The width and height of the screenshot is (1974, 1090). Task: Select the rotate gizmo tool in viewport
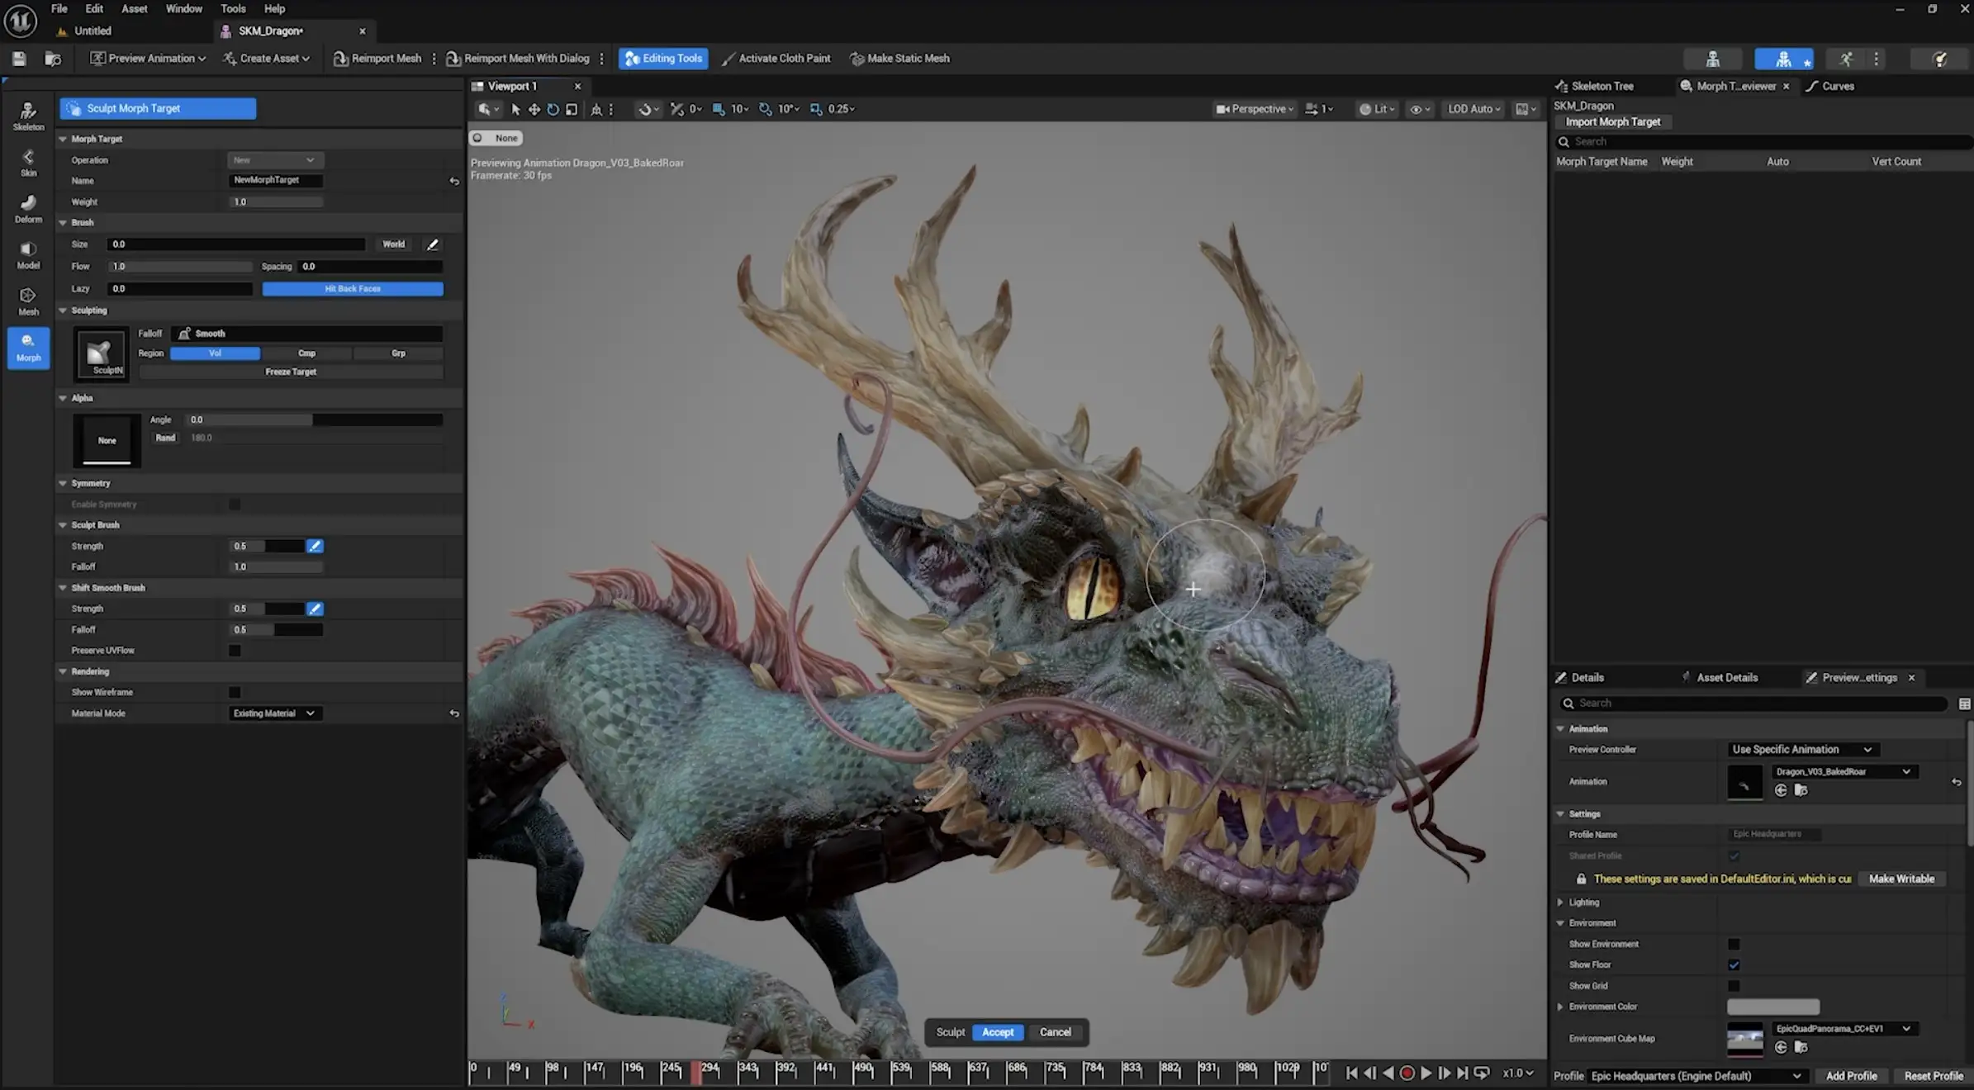553,109
